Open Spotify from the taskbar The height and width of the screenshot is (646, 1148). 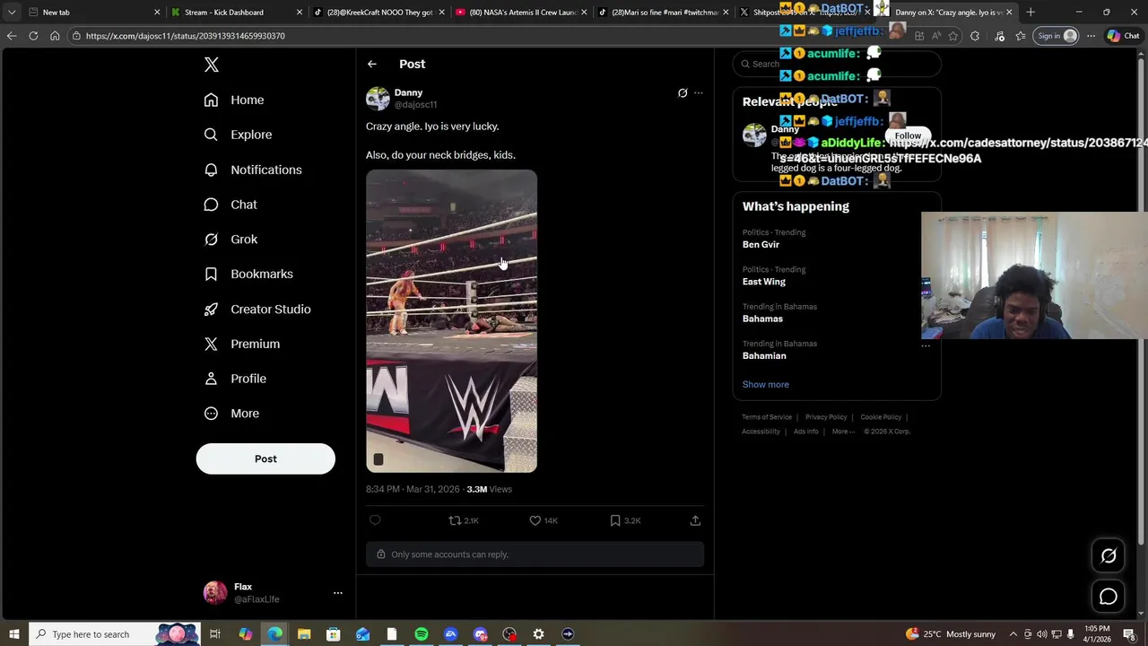click(x=422, y=634)
